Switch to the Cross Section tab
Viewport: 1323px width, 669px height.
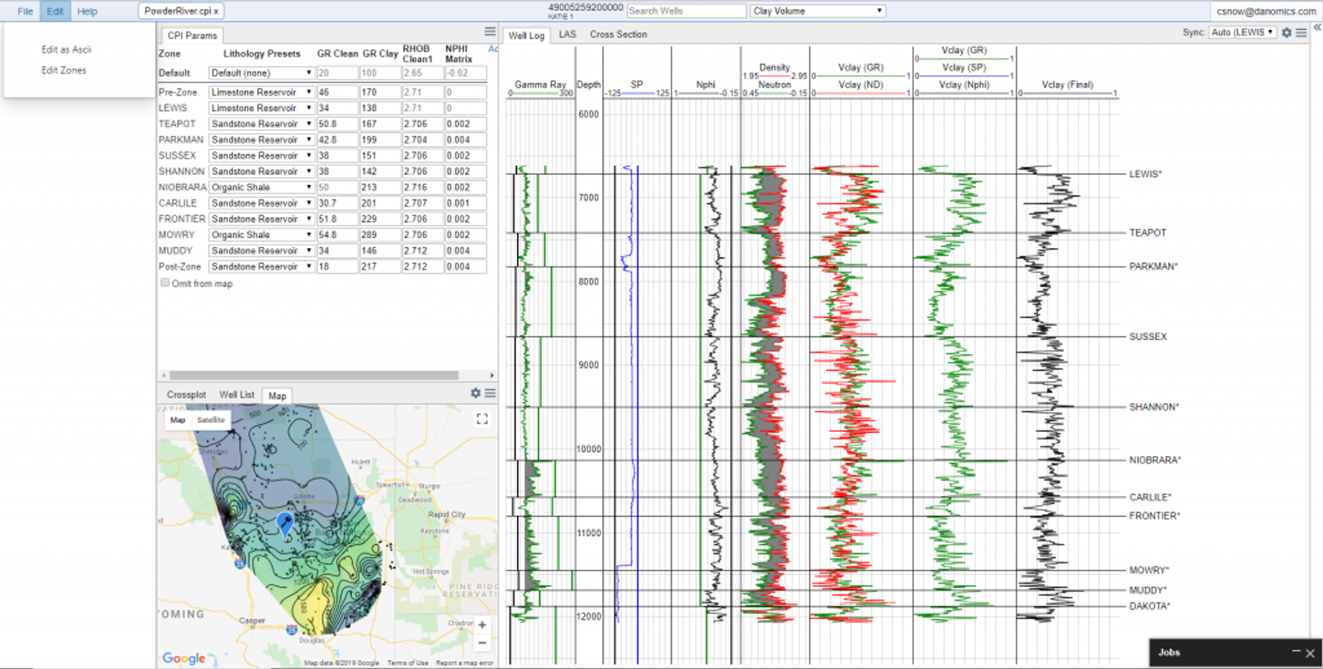click(x=618, y=34)
